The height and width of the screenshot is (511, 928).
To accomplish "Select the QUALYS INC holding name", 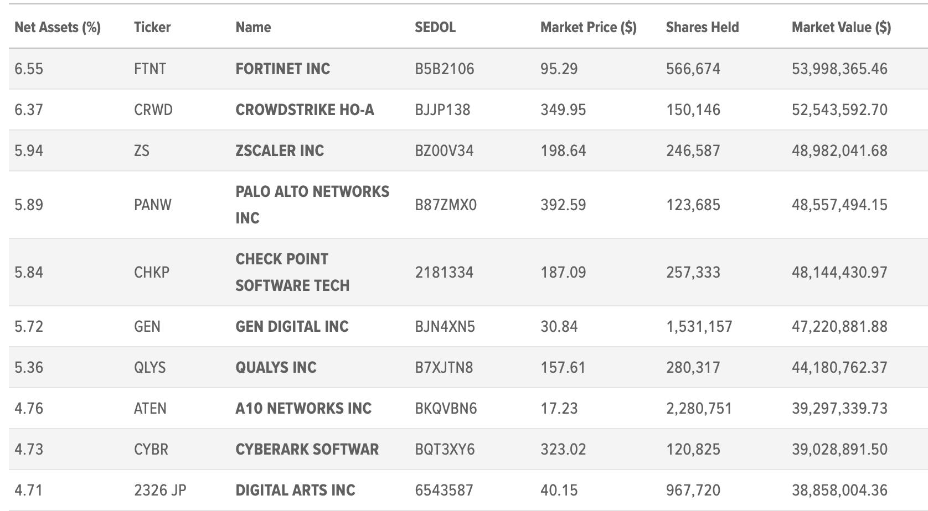I will [x=276, y=367].
